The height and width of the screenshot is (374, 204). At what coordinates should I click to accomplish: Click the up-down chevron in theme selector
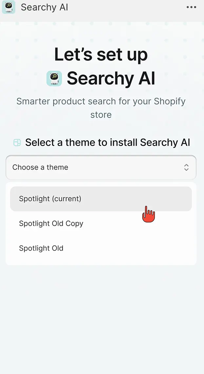point(186,167)
